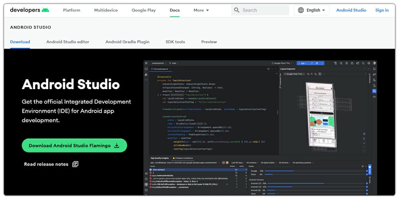Image resolution: width=399 pixels, height=199 pixels.
Task: Click the IDE toolbar search magnifier icon
Action: click(x=363, y=63)
